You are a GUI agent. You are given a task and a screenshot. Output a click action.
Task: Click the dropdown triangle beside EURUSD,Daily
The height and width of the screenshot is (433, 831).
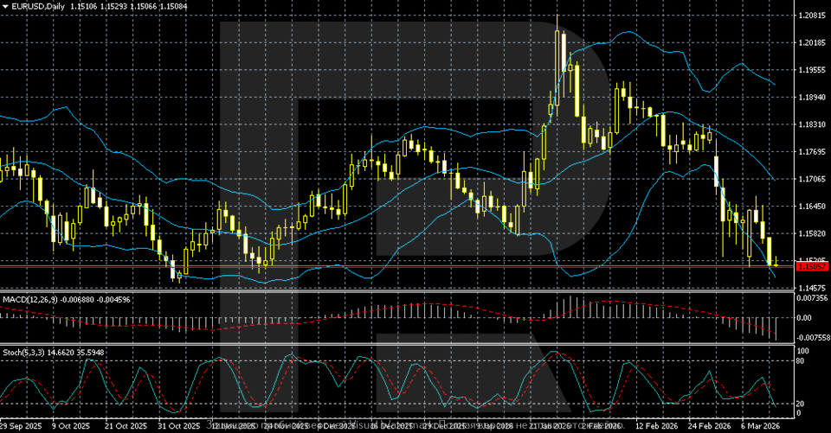coord(6,6)
